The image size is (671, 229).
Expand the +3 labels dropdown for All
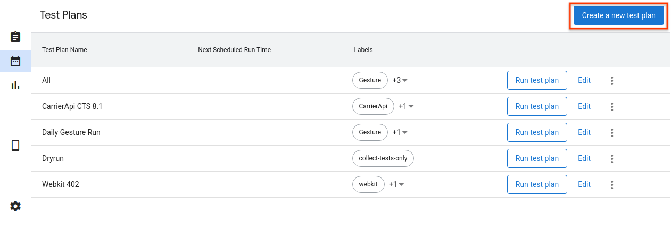click(400, 81)
